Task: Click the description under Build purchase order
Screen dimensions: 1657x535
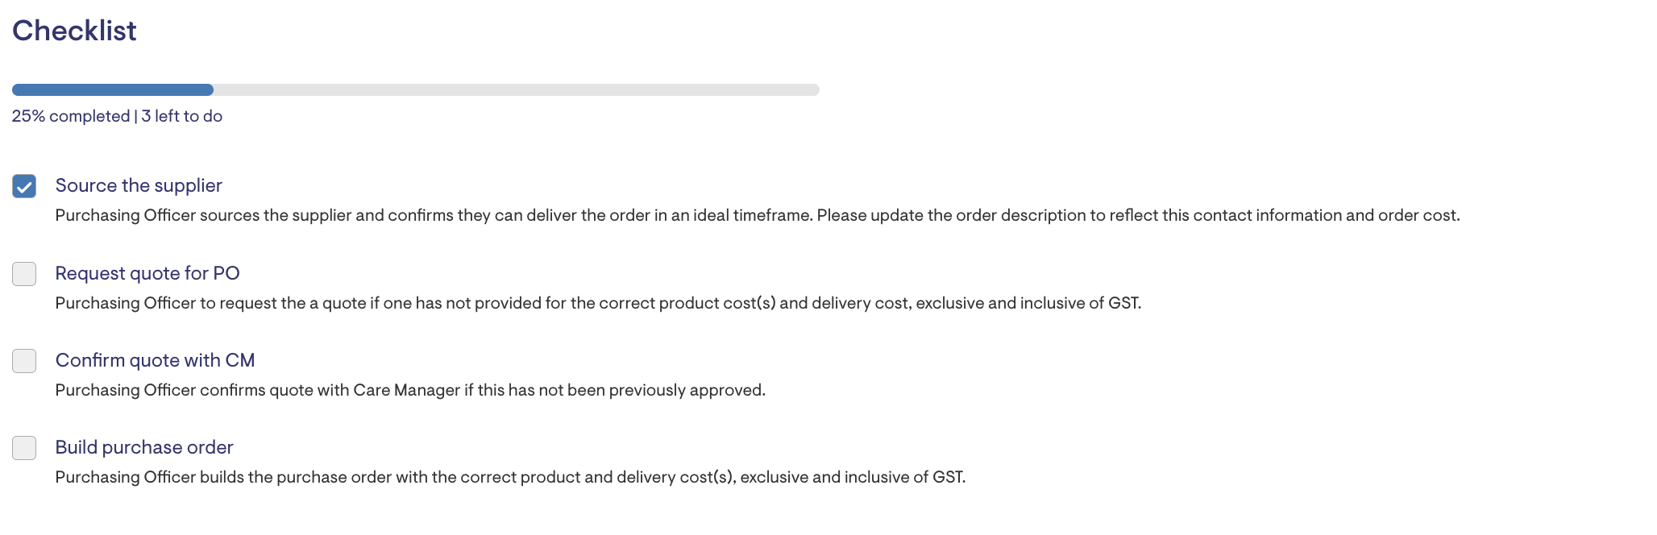Action: point(510,477)
